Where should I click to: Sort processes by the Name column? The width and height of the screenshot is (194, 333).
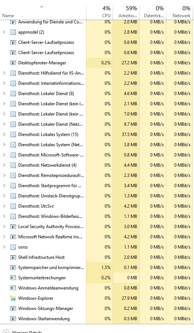8,16
